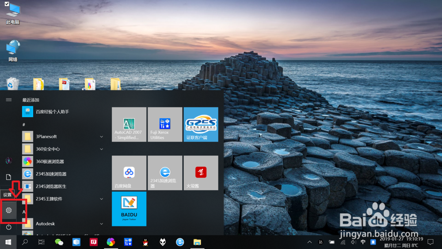
Task: Open the AutoCAD 2007 Simplified tile
Action: click(129, 124)
